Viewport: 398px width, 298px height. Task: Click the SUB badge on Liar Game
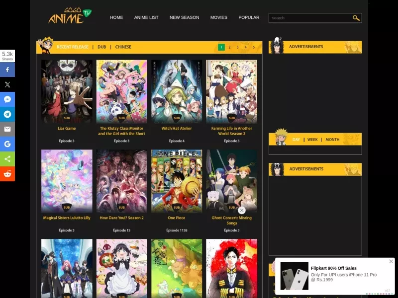[67, 118]
